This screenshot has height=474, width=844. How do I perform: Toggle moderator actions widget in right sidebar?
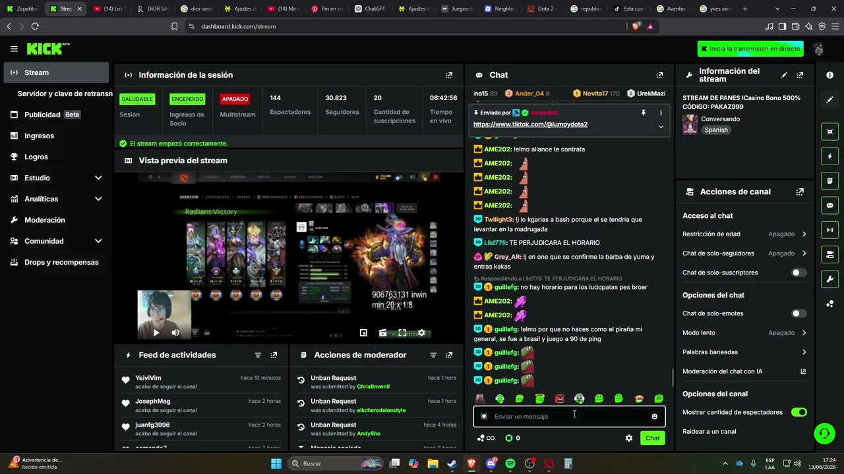coord(829,181)
